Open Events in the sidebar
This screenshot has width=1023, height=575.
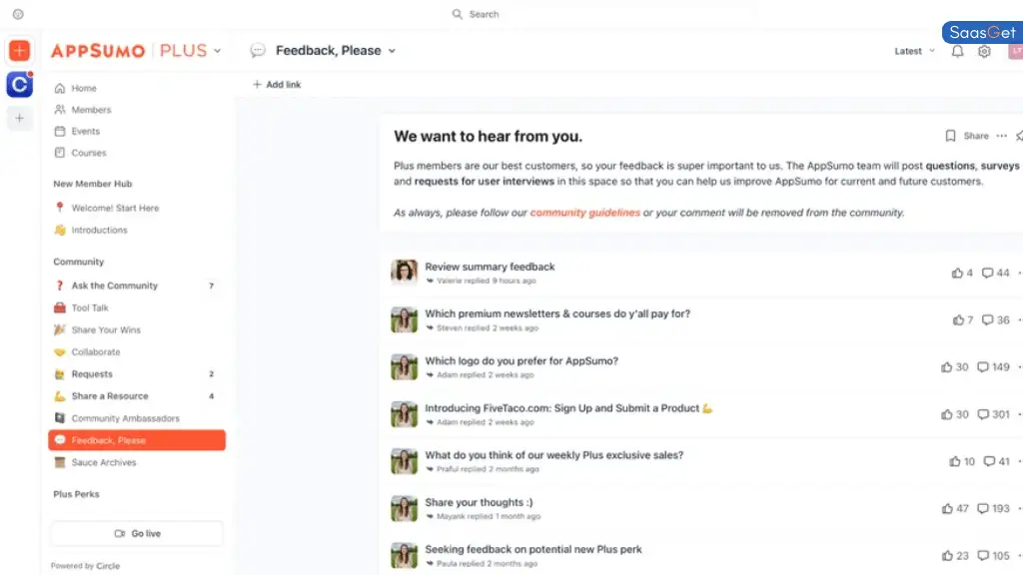[77, 131]
